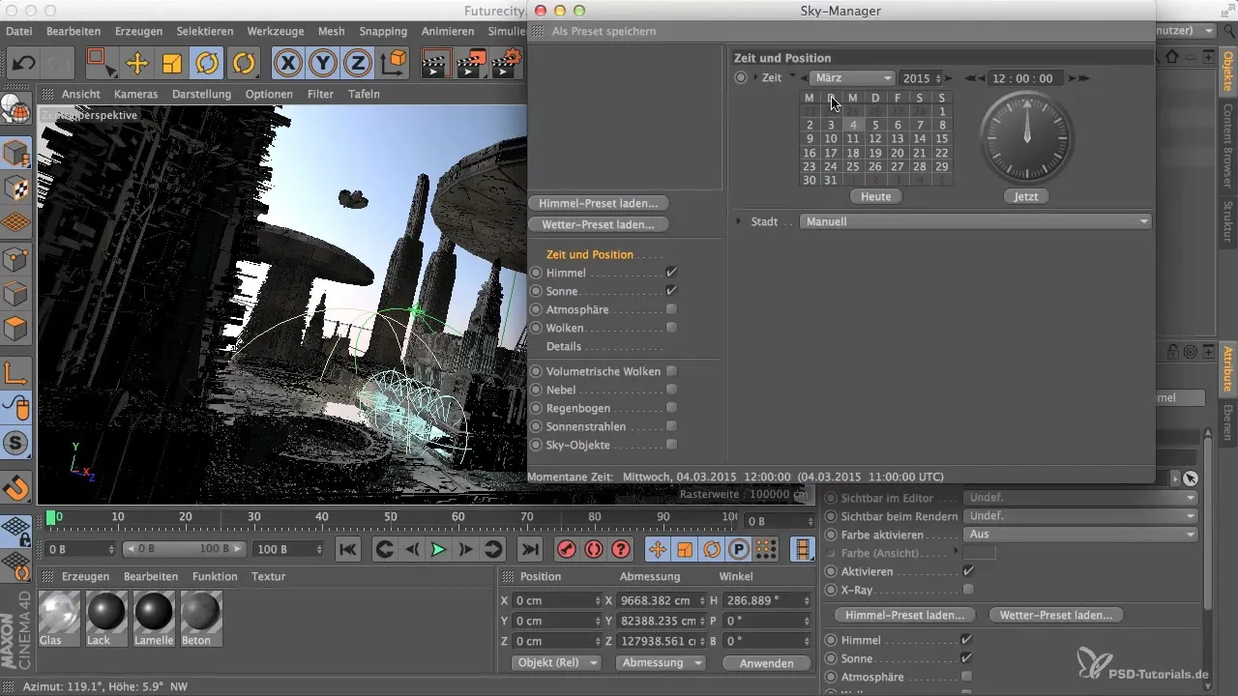Toggle the X axis lock
Viewport: 1238px width, 696px height.
tap(287, 64)
